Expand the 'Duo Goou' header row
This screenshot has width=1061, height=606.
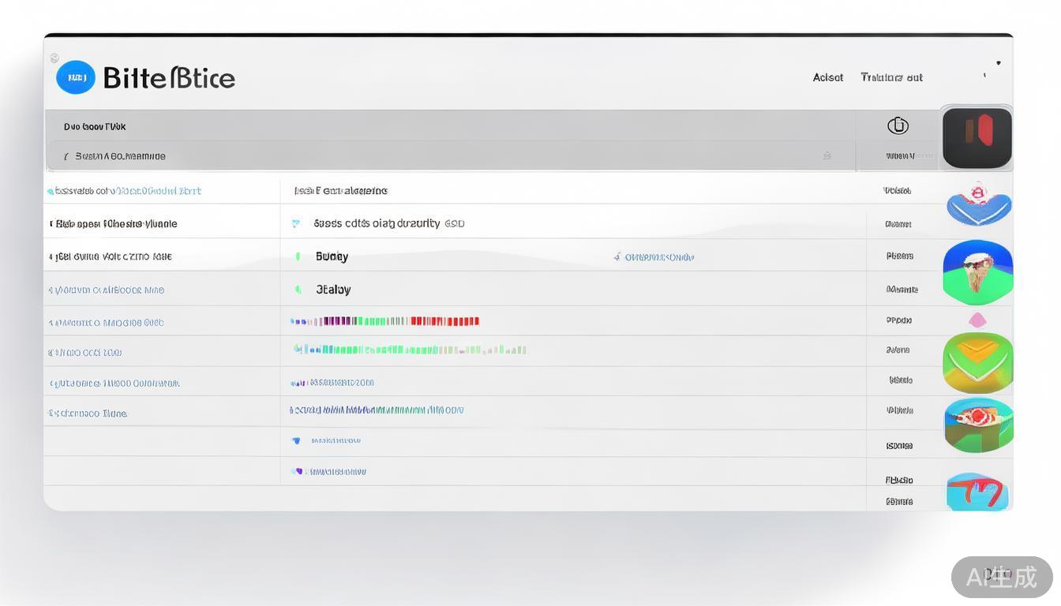pos(95,126)
